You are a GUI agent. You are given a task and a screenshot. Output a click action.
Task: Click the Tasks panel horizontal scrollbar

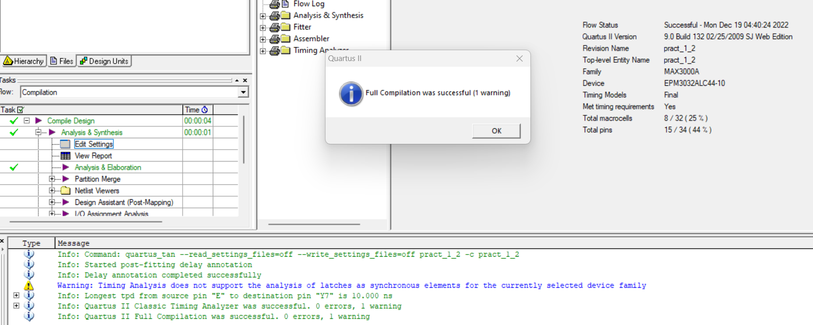[86, 222]
